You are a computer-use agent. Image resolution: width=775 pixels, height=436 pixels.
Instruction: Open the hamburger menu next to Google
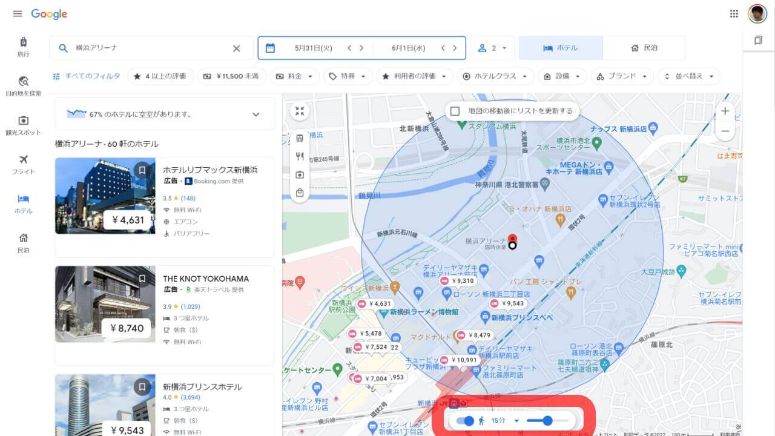[x=17, y=13]
